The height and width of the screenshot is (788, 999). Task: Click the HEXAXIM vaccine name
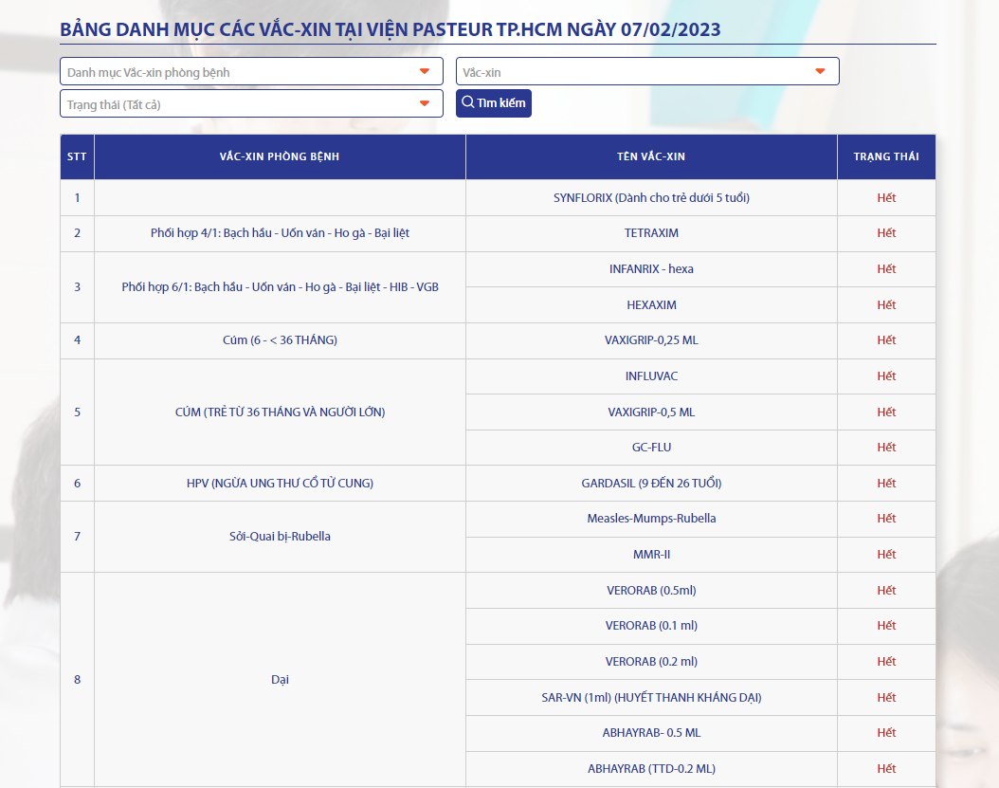[x=651, y=304]
